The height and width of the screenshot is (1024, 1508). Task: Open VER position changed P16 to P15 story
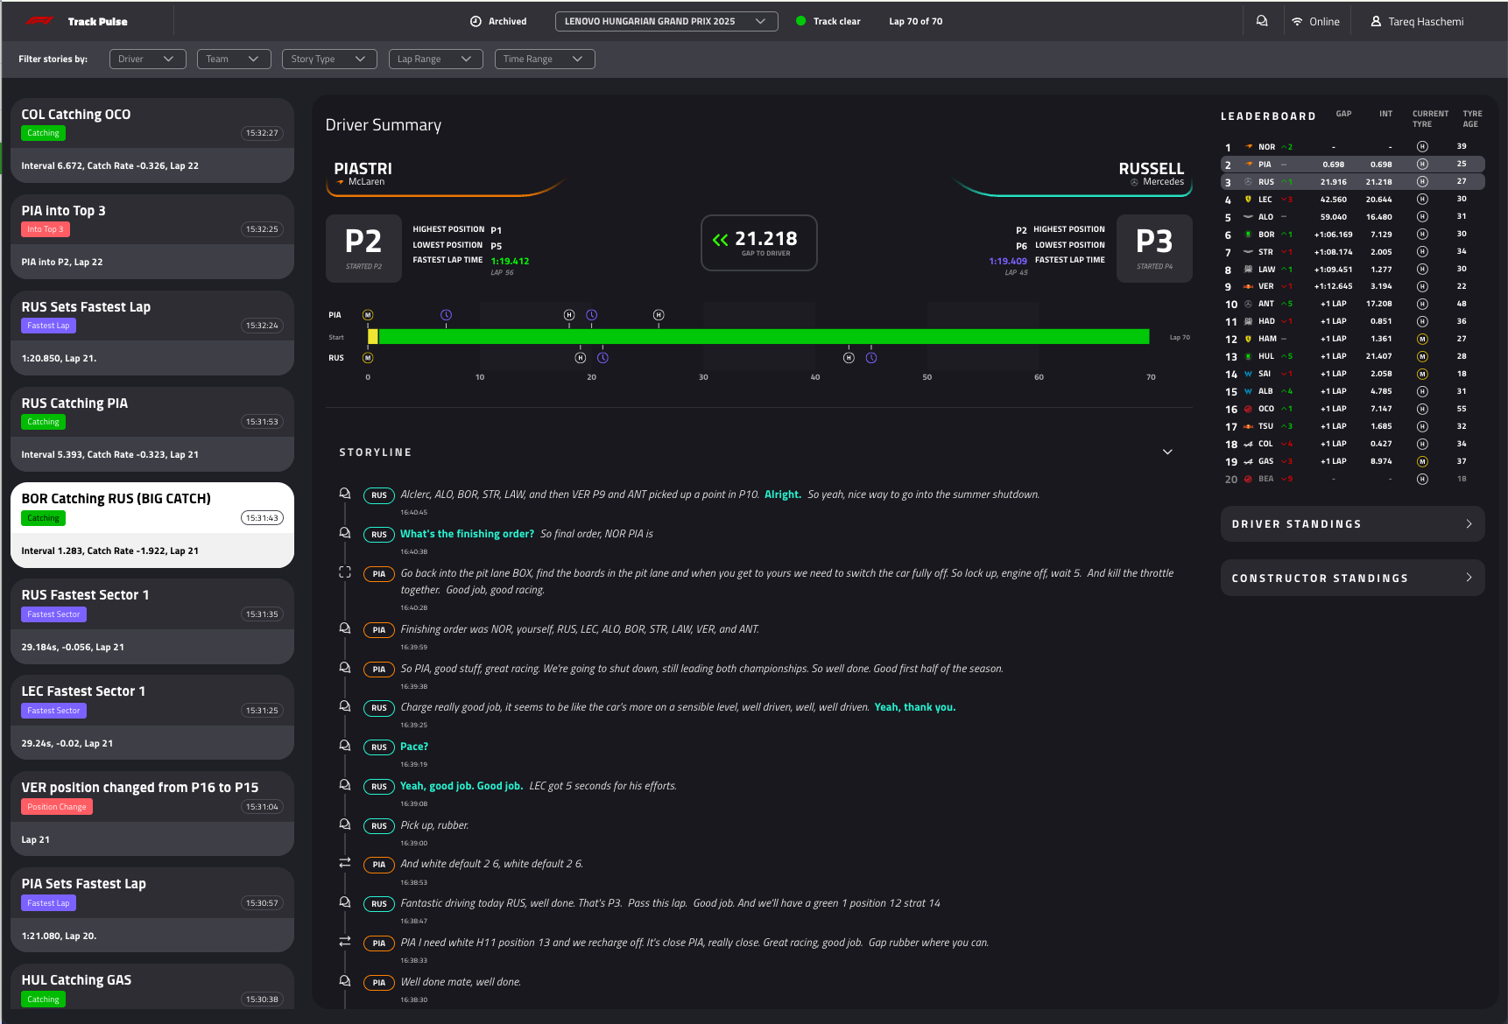(x=152, y=814)
